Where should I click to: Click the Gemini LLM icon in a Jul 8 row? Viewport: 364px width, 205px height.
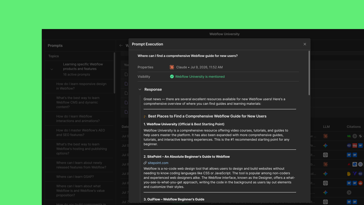326,174
